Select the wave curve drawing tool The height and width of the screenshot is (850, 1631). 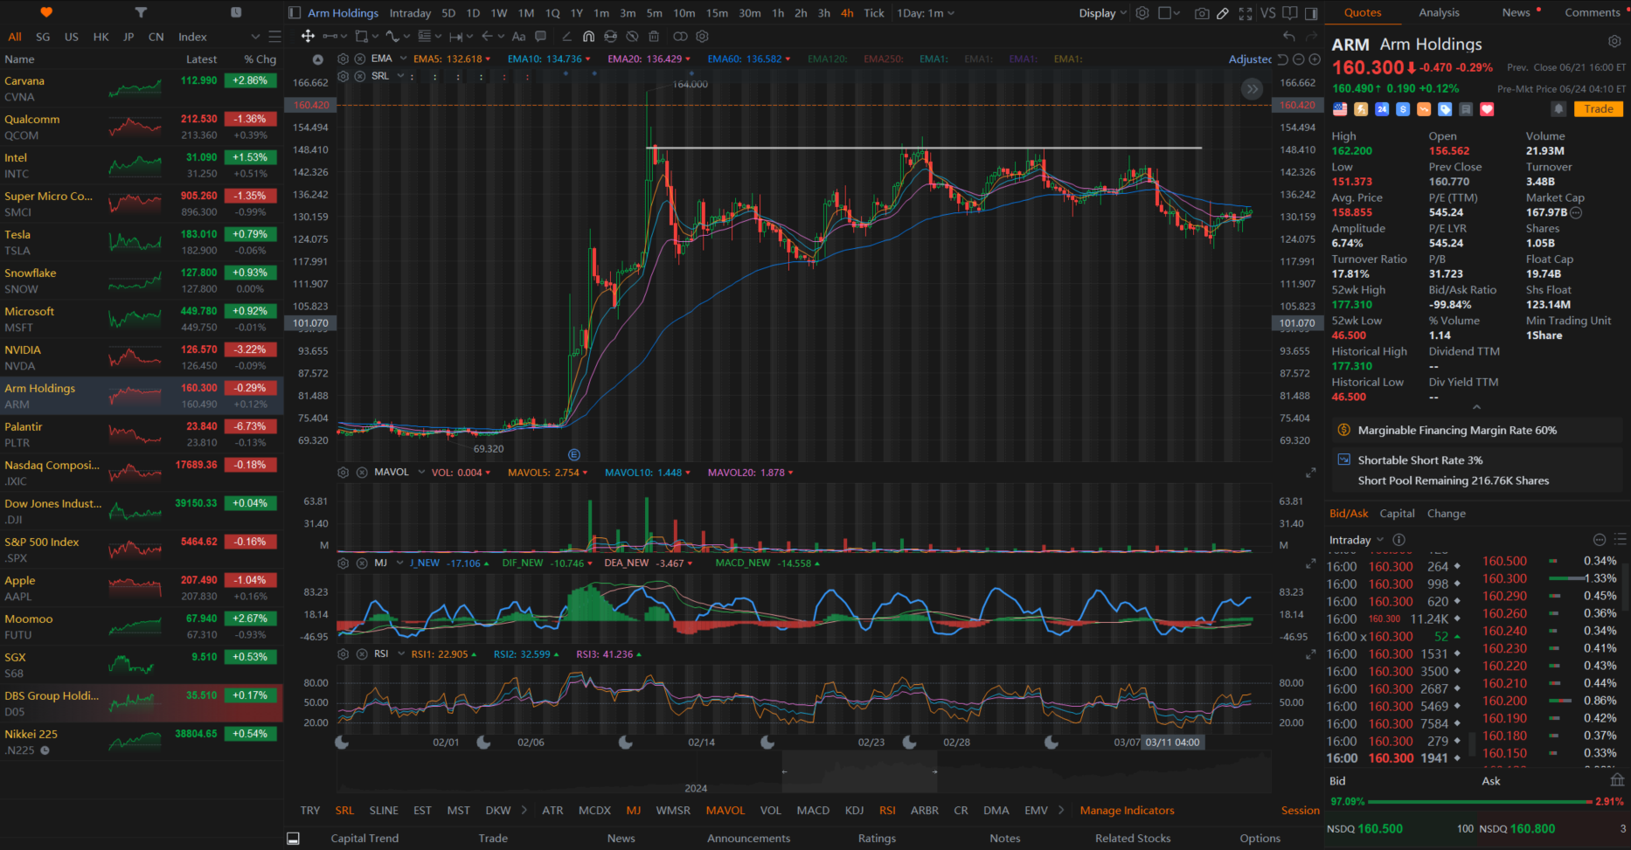(x=392, y=37)
